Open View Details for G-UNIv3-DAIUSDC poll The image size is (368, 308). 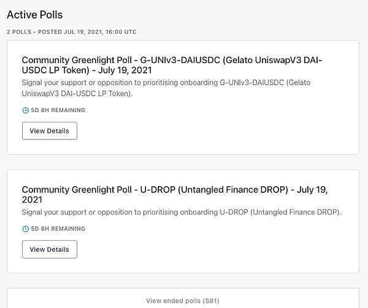click(x=50, y=130)
